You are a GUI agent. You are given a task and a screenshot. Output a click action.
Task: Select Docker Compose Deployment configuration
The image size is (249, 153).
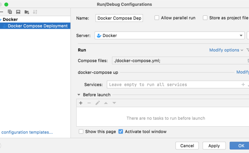pyautogui.click(x=38, y=26)
